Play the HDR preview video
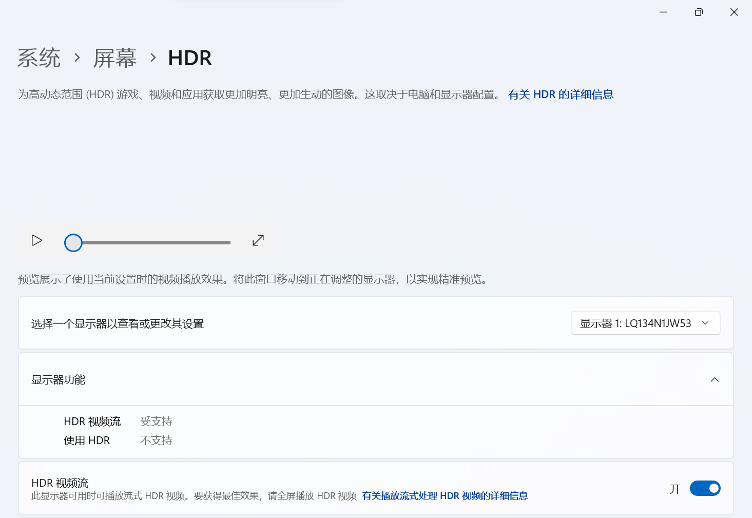Viewport: 752px width, 518px height. (36, 240)
